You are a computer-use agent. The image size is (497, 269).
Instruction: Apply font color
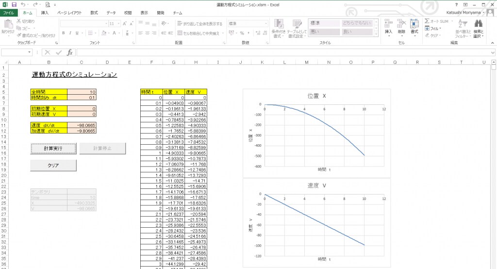[114, 33]
